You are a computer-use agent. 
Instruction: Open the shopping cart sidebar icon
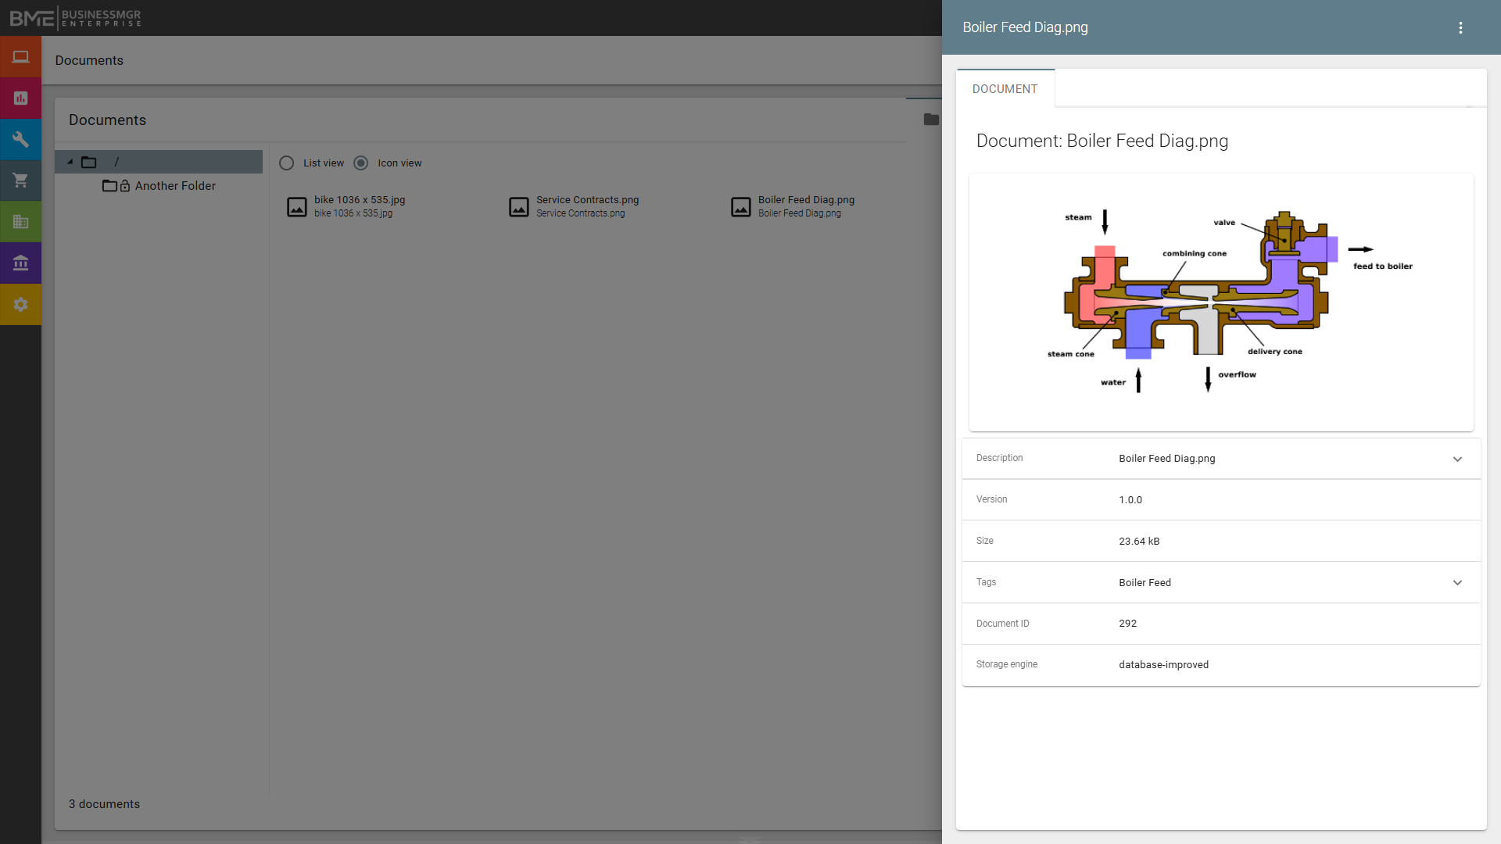coord(20,181)
